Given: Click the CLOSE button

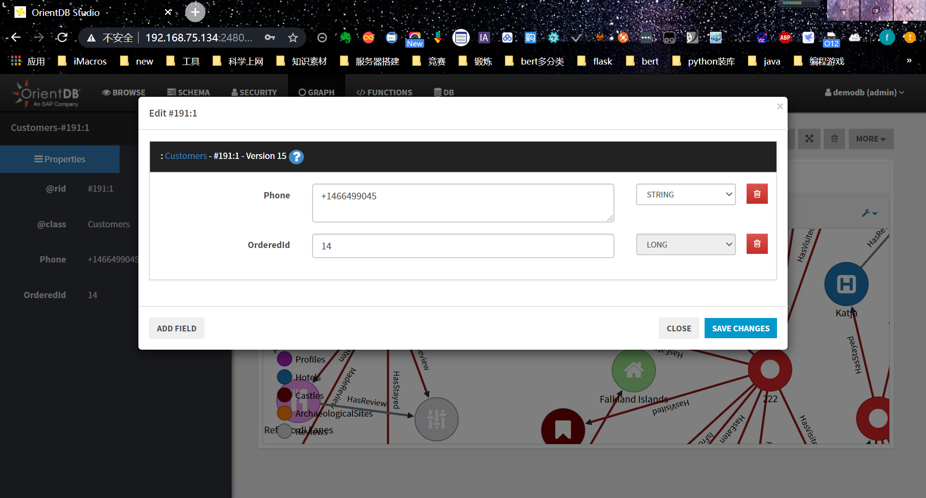Looking at the screenshot, I should coord(679,328).
